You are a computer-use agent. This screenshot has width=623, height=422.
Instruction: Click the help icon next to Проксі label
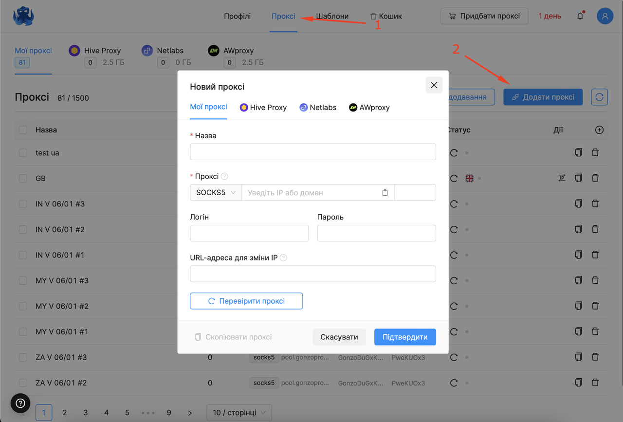[x=224, y=177]
